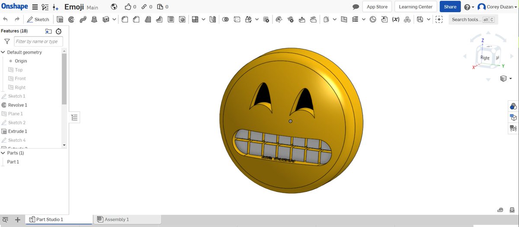Viewport: 519px width, 227px height.
Task: Click the Filter by name or type field
Action: (38, 42)
